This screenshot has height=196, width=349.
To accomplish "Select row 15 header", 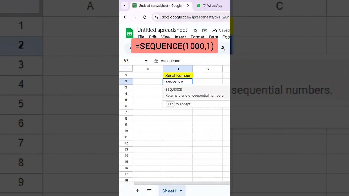I will 126,162.
